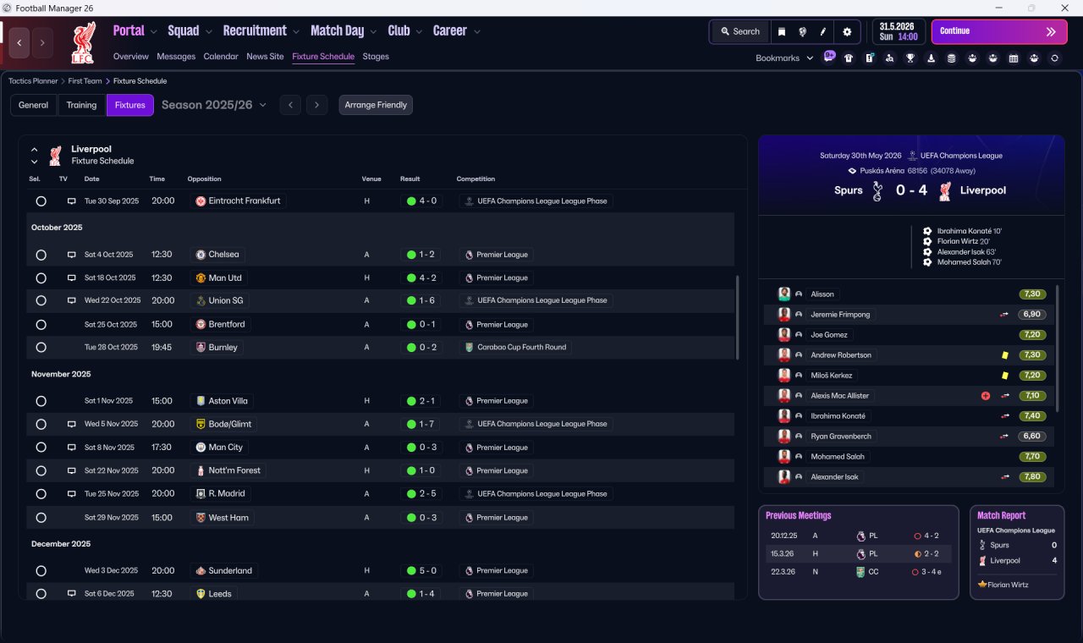Select the Brentford fixture radio button
Image resolution: width=1083 pixels, height=643 pixels.
tap(41, 324)
